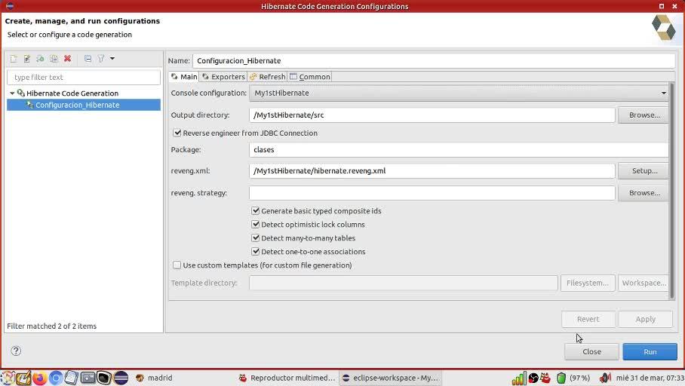Click the Setup button for reveng.xml
Viewport: 685px width, 386px height.
tap(644, 170)
